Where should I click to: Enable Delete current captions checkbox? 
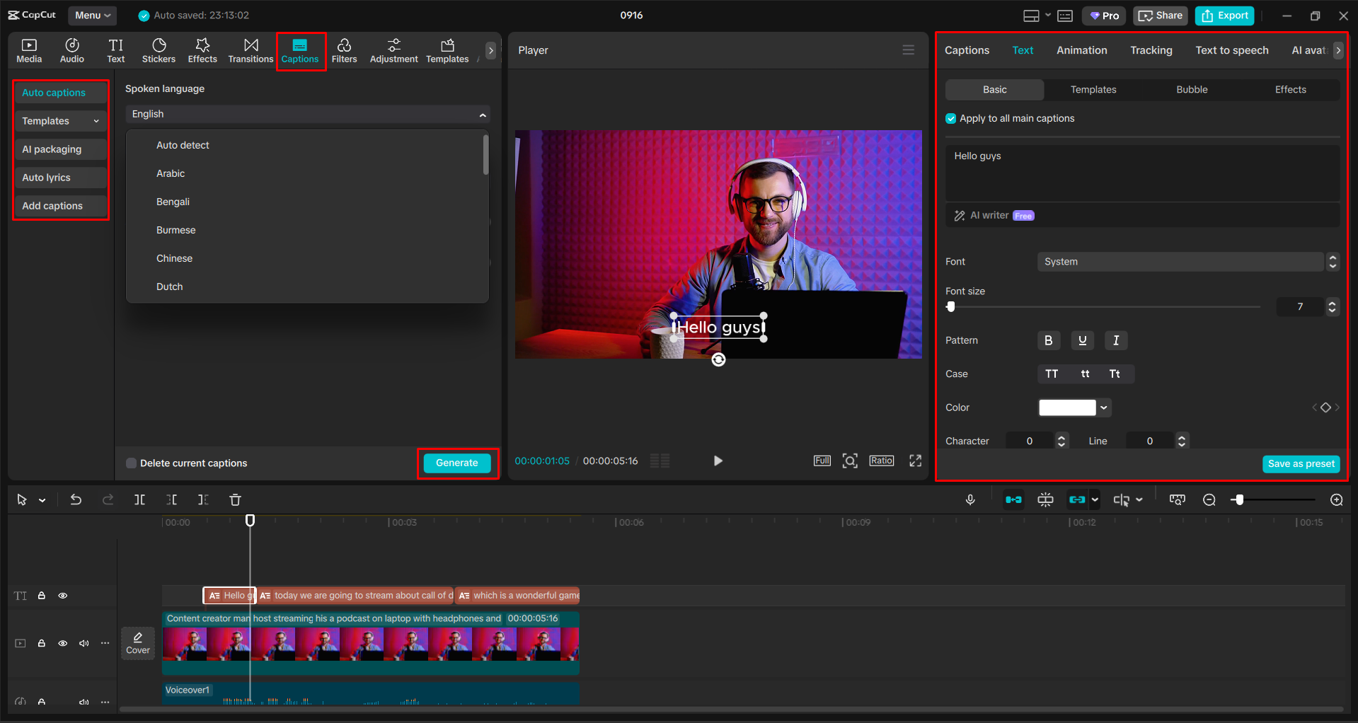click(x=132, y=463)
